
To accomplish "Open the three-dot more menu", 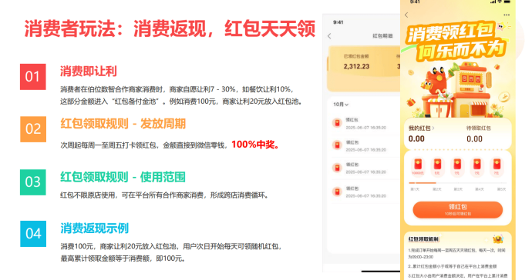I will tap(507, 15).
